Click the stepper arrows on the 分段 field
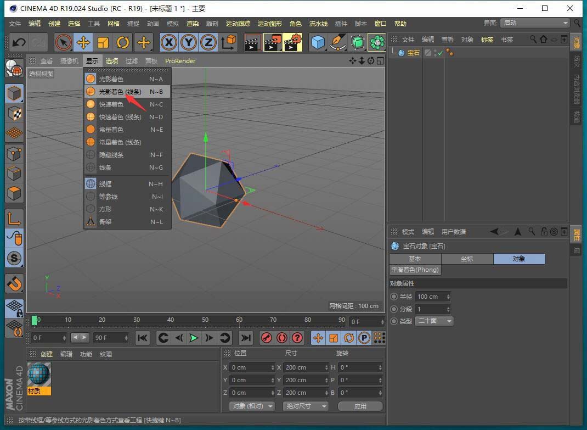587x430 pixels. coord(448,310)
